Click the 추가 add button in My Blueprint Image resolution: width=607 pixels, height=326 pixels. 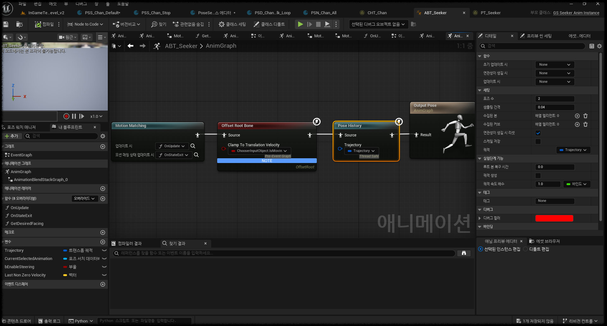coord(12,136)
